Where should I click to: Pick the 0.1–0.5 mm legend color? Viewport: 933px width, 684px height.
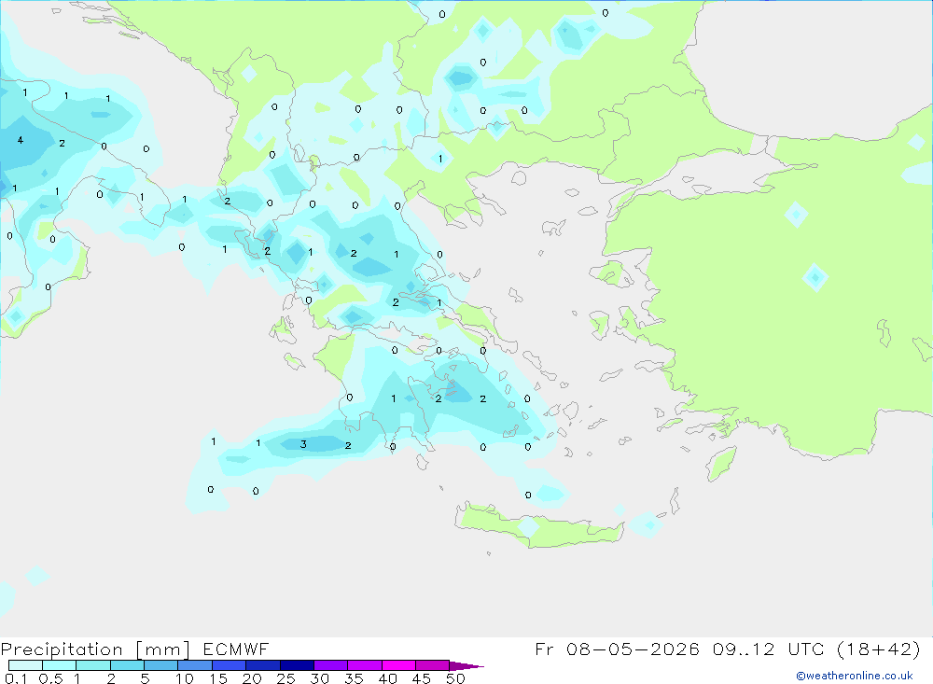[x=25, y=665]
